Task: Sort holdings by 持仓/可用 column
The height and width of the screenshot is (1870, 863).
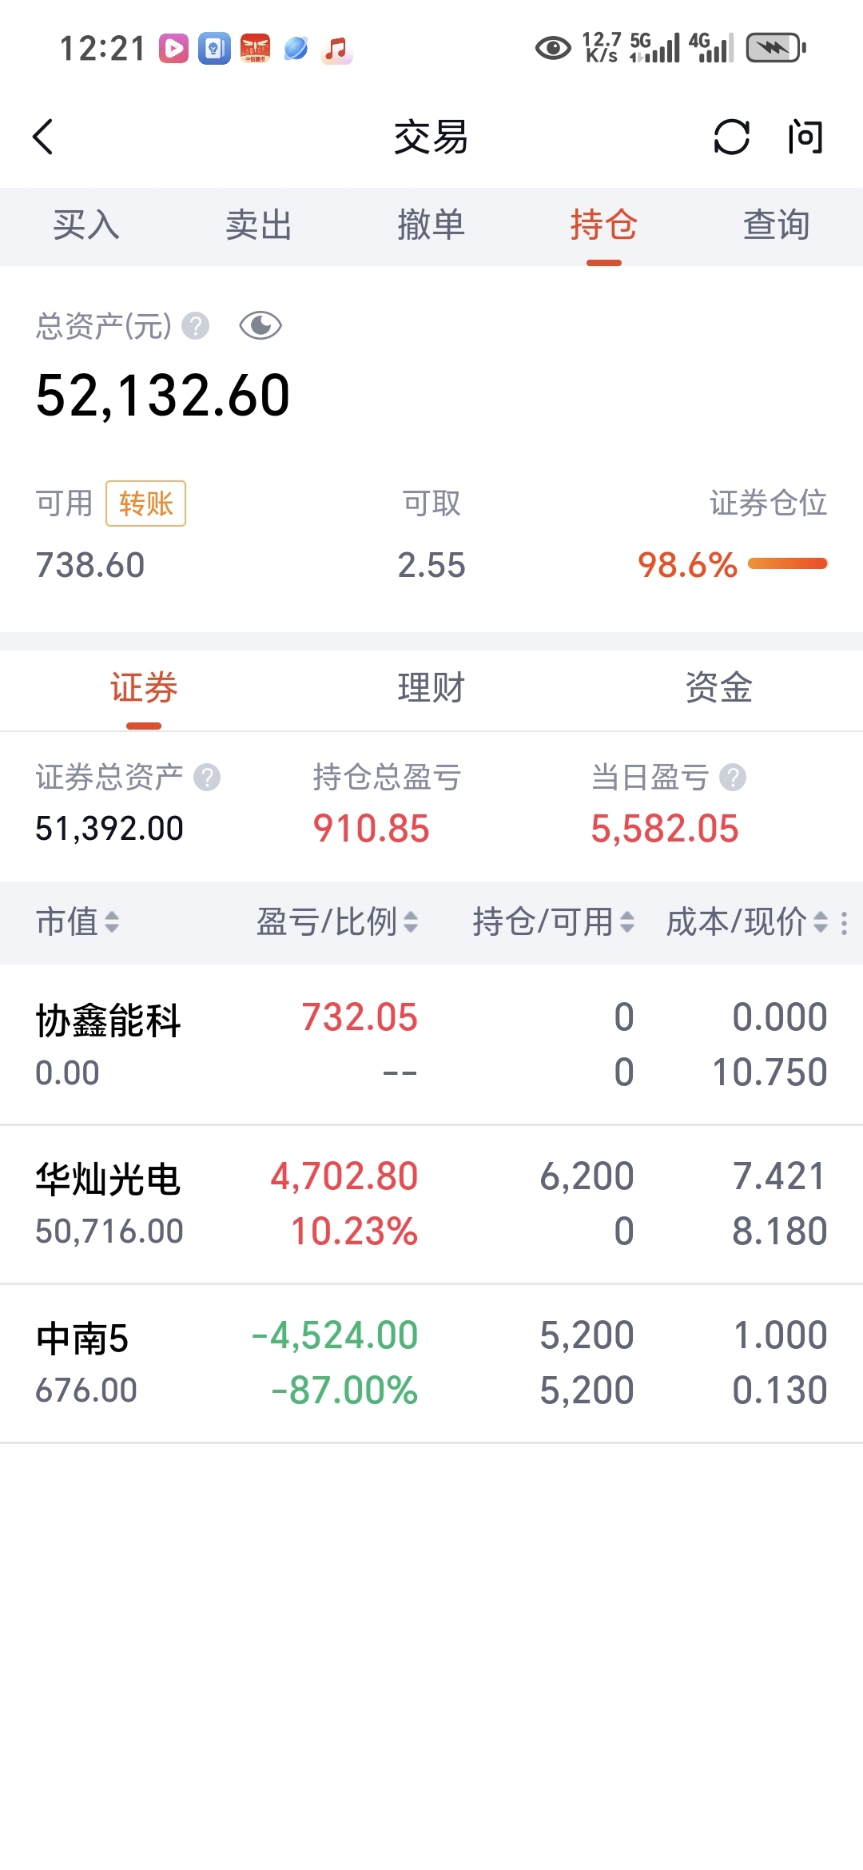Action: 553,922
